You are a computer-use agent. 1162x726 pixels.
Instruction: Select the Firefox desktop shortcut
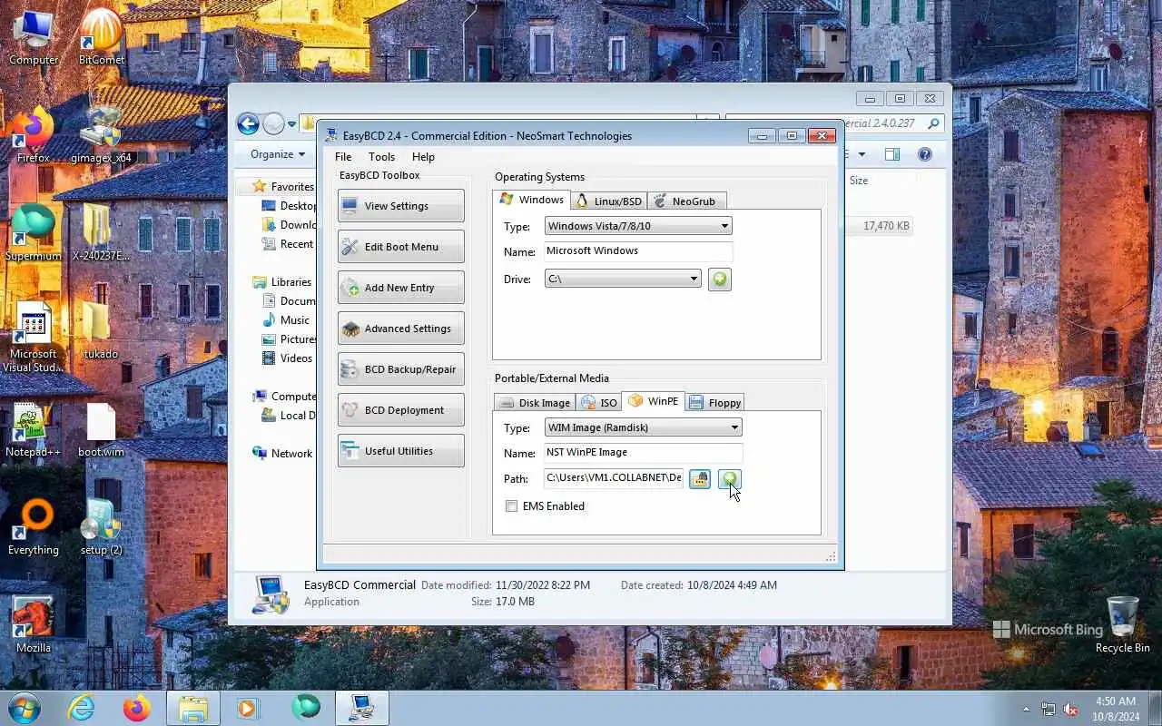pos(34,136)
